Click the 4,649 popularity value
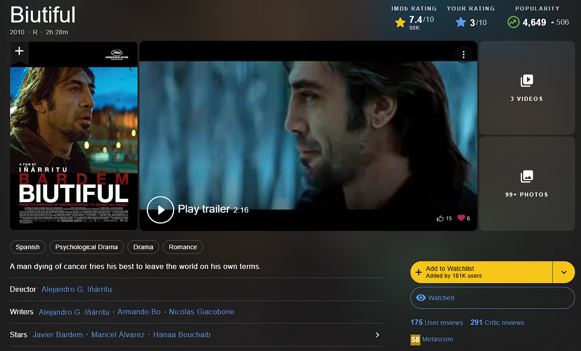The image size is (581, 351). 534,22
